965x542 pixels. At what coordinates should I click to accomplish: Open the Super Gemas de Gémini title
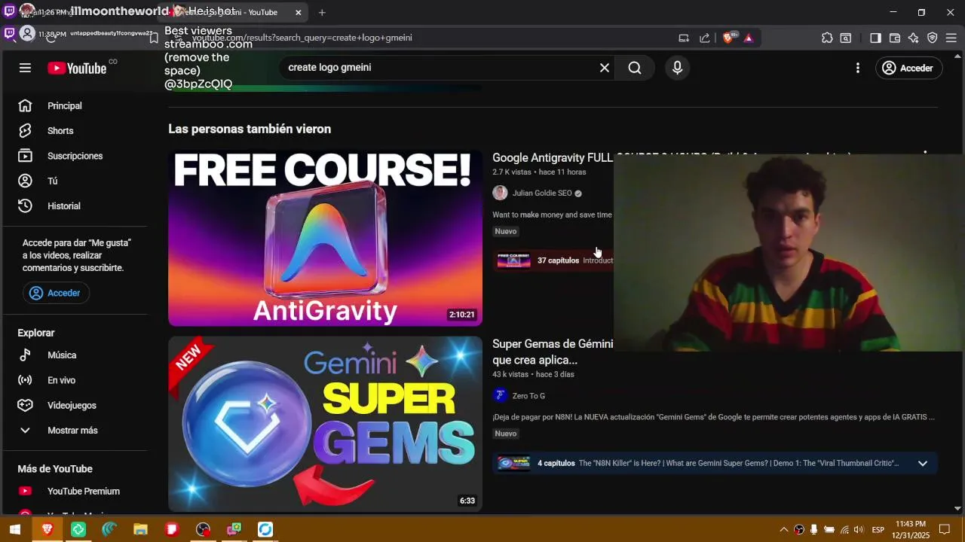pos(553,352)
